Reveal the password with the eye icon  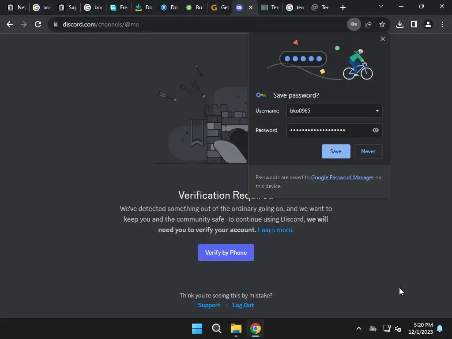375,130
